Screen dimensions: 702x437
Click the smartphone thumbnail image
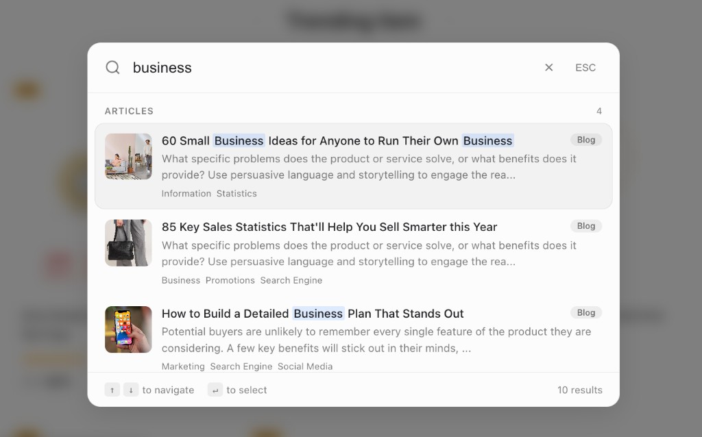click(128, 329)
